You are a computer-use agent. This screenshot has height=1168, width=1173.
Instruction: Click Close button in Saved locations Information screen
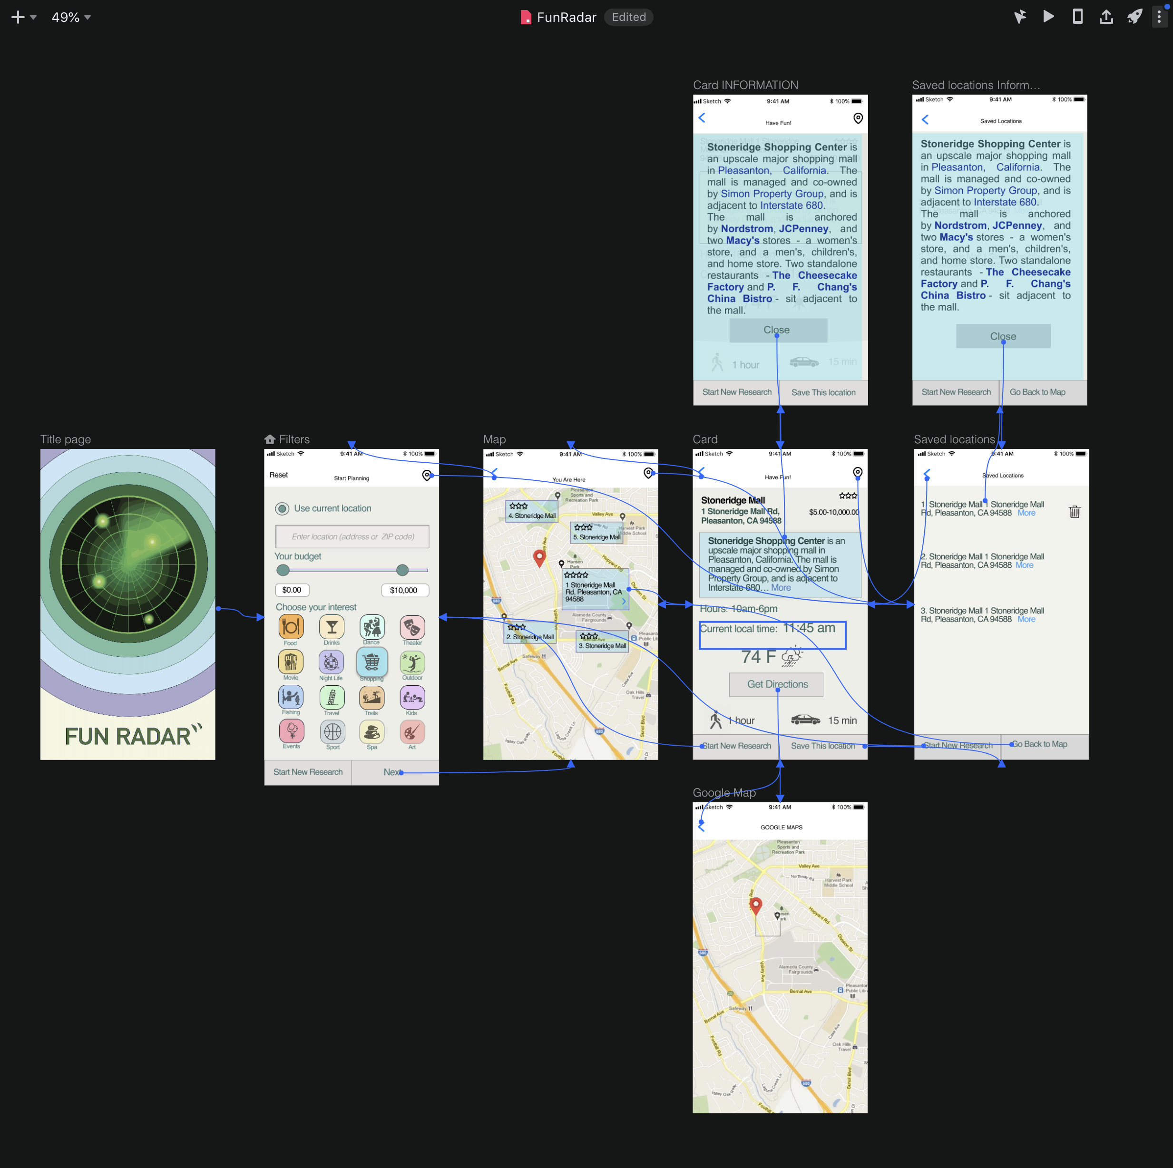coord(1003,336)
